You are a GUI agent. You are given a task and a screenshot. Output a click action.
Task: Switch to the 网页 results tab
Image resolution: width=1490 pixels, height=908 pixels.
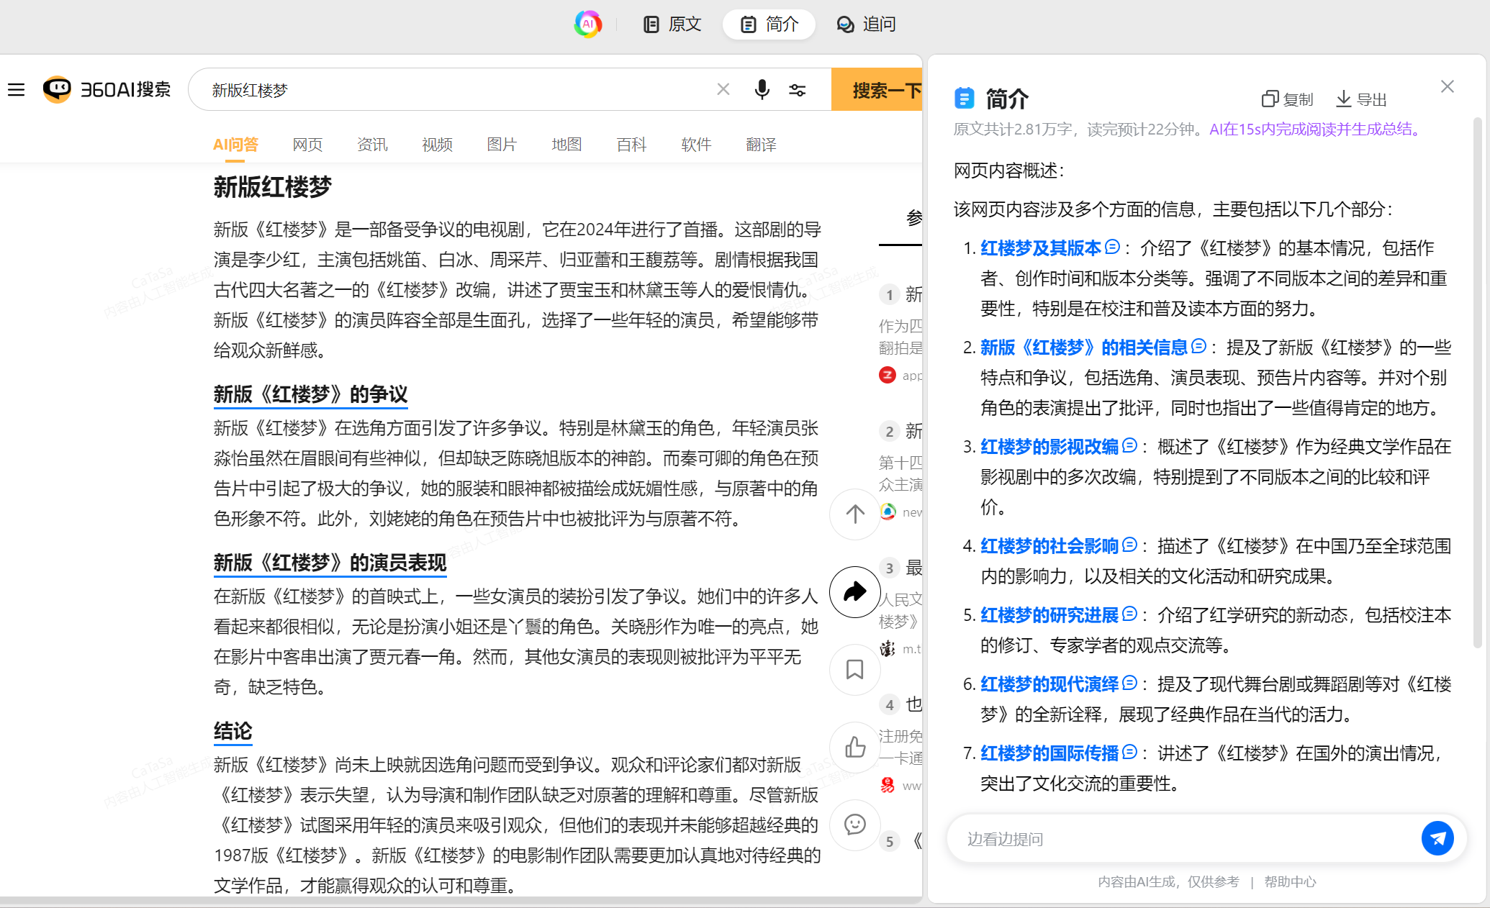coord(307,145)
